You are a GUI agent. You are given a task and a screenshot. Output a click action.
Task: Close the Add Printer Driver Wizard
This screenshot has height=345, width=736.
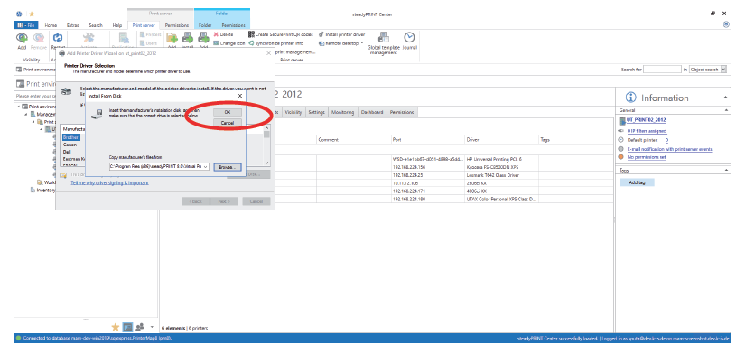tap(268, 53)
